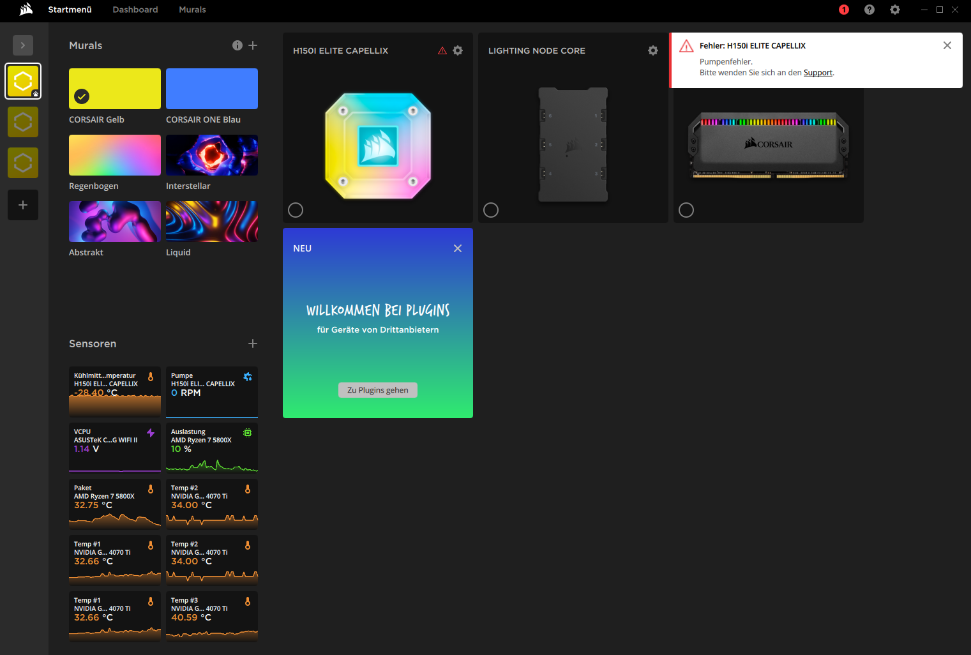Choose the Interstellar mural thumbnail
The width and height of the screenshot is (971, 655).
pyautogui.click(x=212, y=155)
